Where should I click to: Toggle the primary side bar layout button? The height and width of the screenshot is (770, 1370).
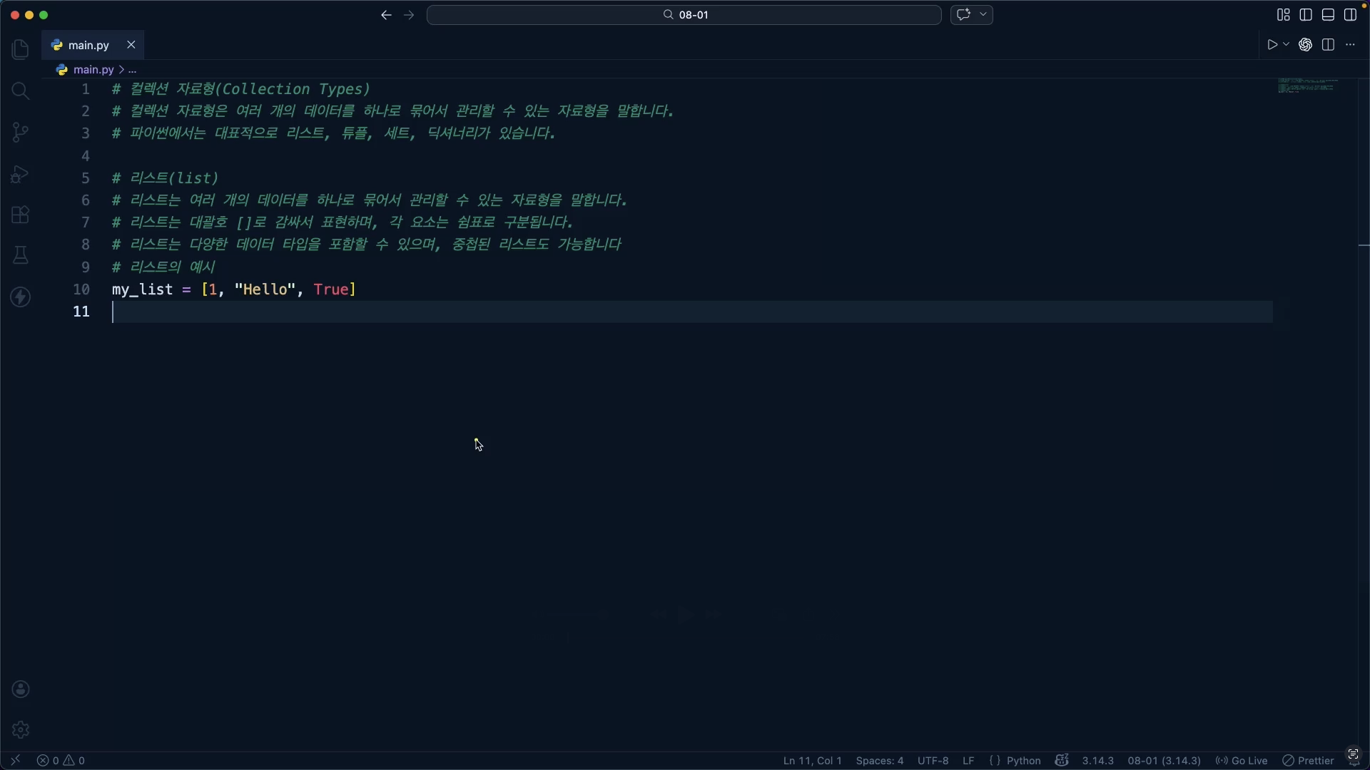(x=1306, y=15)
